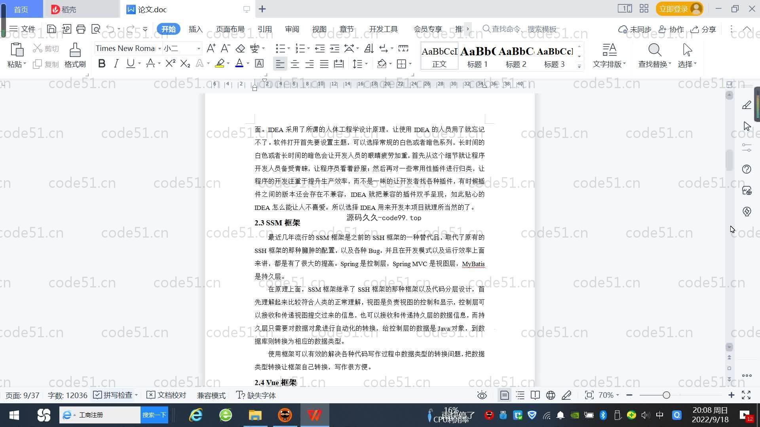Toggle reading mode view icon
760x427 pixels.
[535, 395]
